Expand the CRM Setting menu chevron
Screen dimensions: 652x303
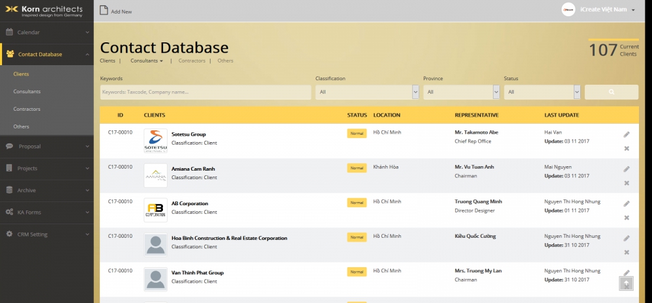(x=87, y=235)
